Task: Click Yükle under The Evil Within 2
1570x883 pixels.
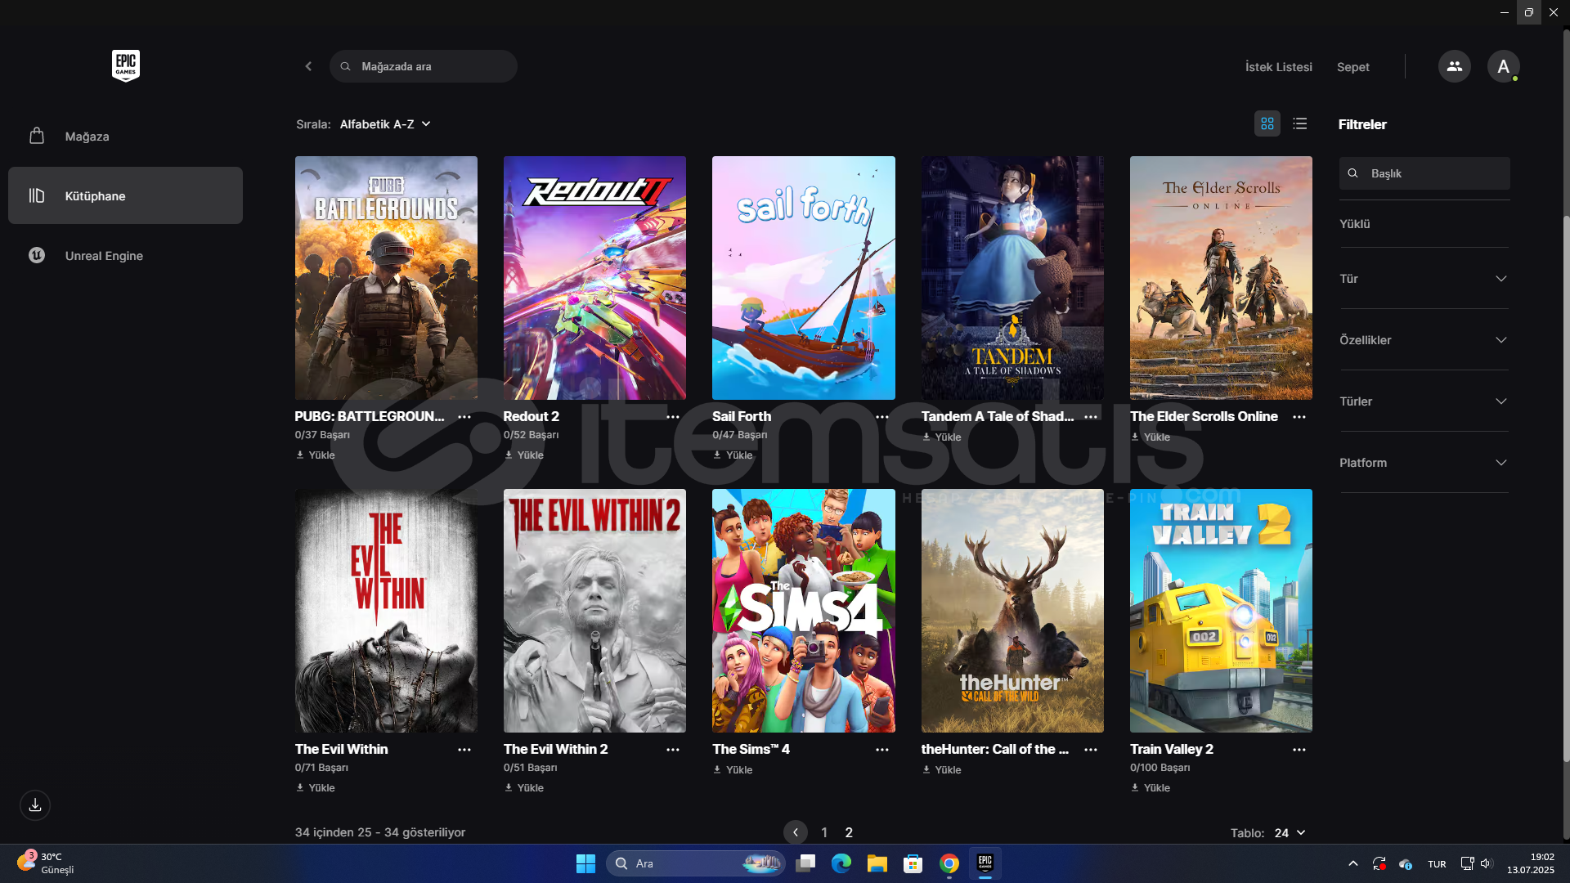Action: (524, 788)
